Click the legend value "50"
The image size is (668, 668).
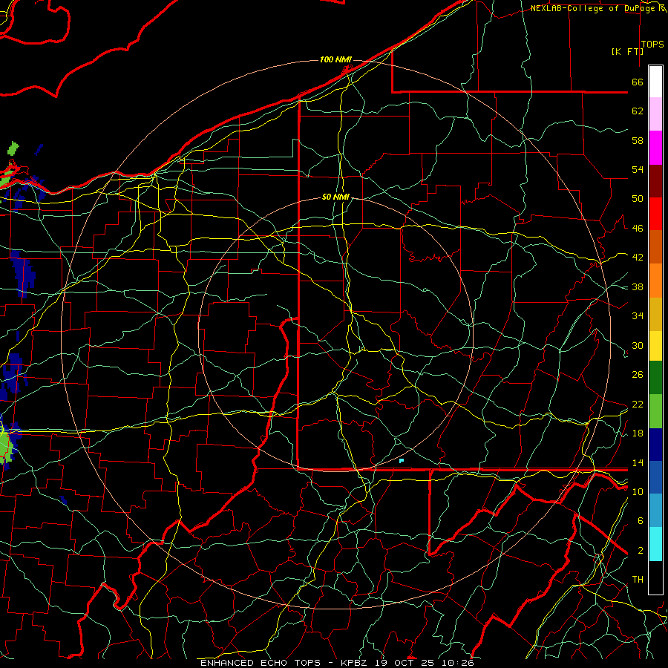click(638, 199)
